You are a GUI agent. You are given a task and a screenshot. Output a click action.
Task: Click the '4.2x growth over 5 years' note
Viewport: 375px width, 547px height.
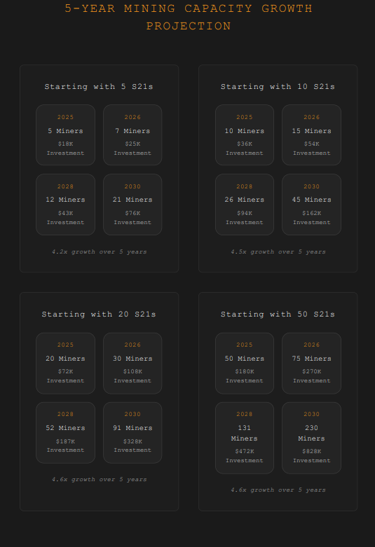pos(99,252)
